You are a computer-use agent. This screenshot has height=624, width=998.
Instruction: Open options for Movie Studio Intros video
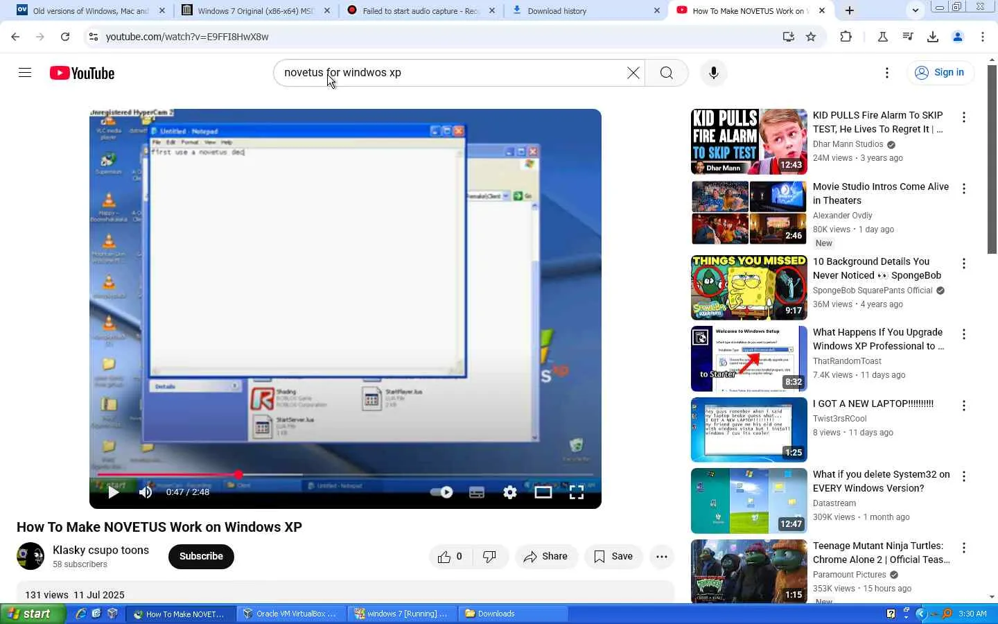(x=963, y=189)
